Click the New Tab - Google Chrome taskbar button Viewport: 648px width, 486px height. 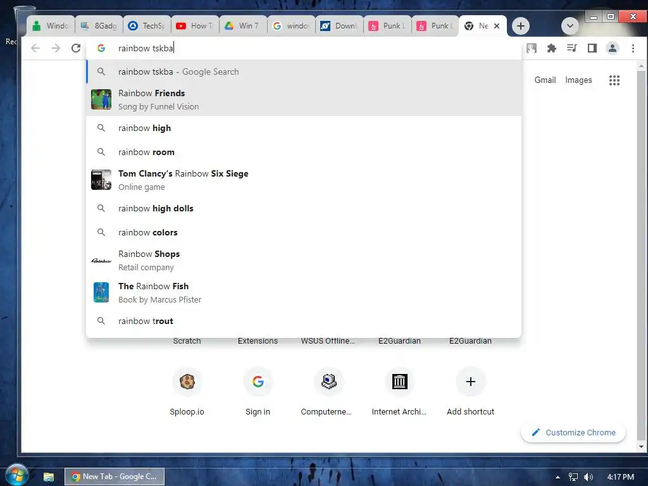(115, 477)
